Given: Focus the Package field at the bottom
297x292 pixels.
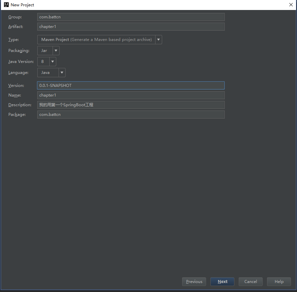Looking at the screenshot, I should [131, 115].
